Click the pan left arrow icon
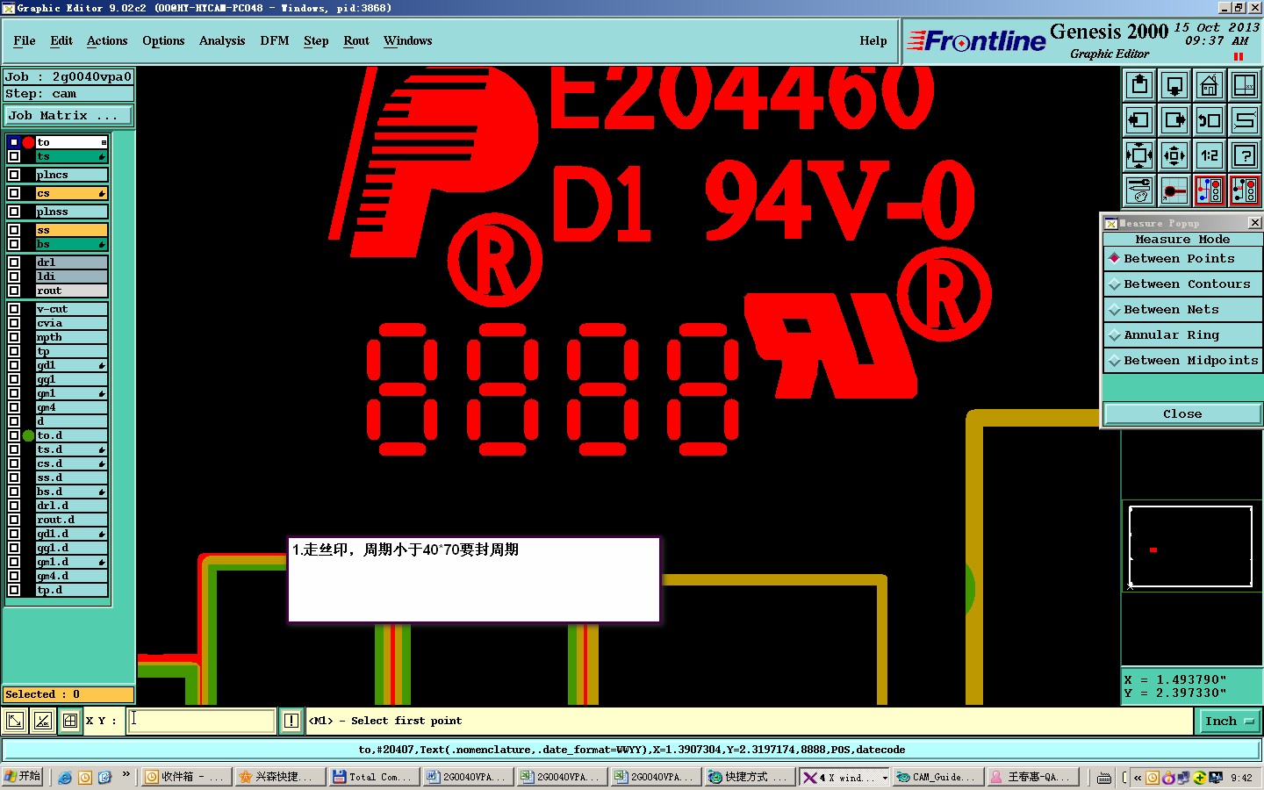Screen dimensions: 1264x790 pyautogui.click(x=1139, y=120)
